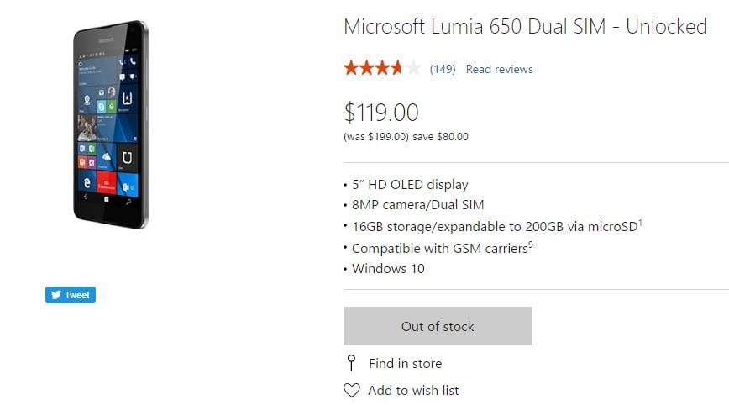This screenshot has height=405, width=729.
Task: Click the $119.00 price
Action: pos(381,113)
